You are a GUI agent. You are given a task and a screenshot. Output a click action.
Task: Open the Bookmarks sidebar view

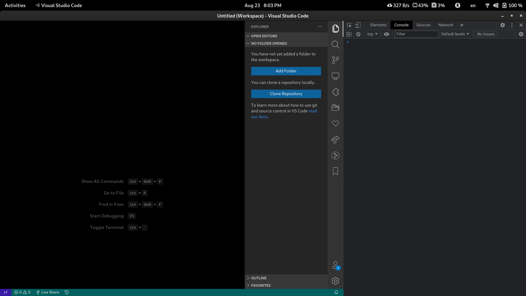[x=335, y=171]
